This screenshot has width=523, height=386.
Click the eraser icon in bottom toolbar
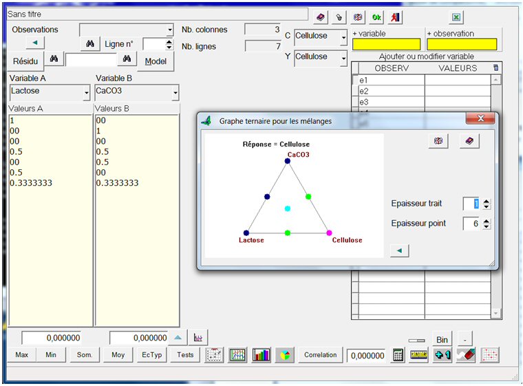pos(465,355)
